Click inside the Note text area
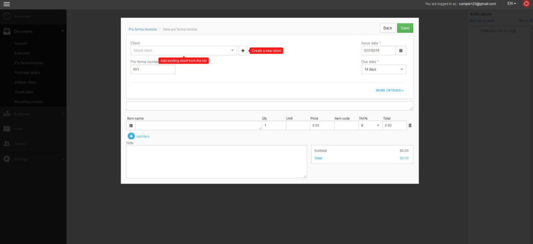This screenshot has width=533, height=244. pos(217,161)
